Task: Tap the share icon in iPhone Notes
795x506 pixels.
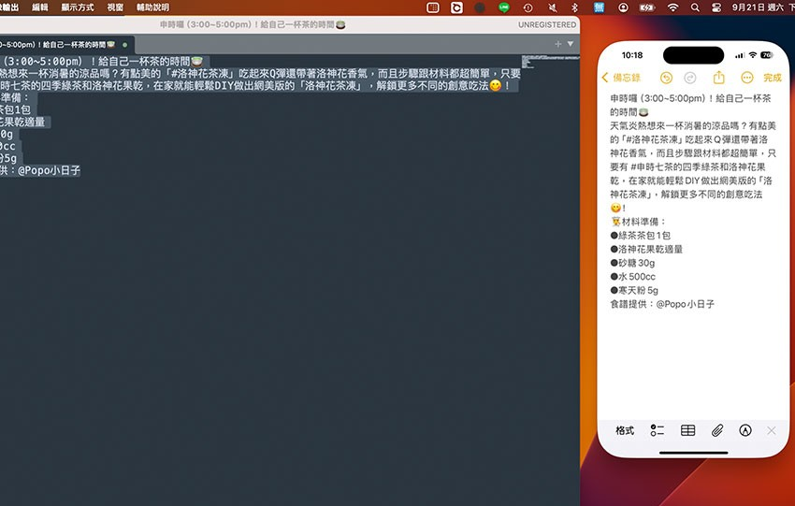Action: tap(718, 78)
